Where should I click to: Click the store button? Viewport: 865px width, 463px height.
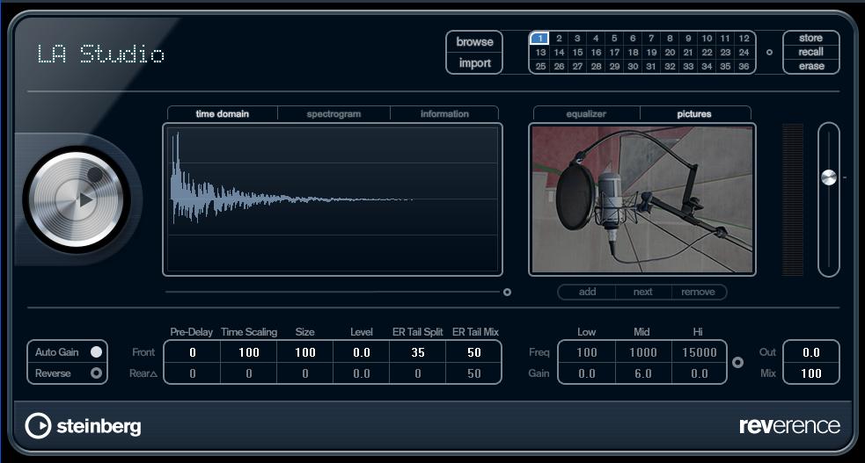click(x=811, y=38)
